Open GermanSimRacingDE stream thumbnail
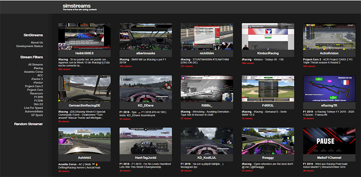361x177 pixels. (x=84, y=89)
